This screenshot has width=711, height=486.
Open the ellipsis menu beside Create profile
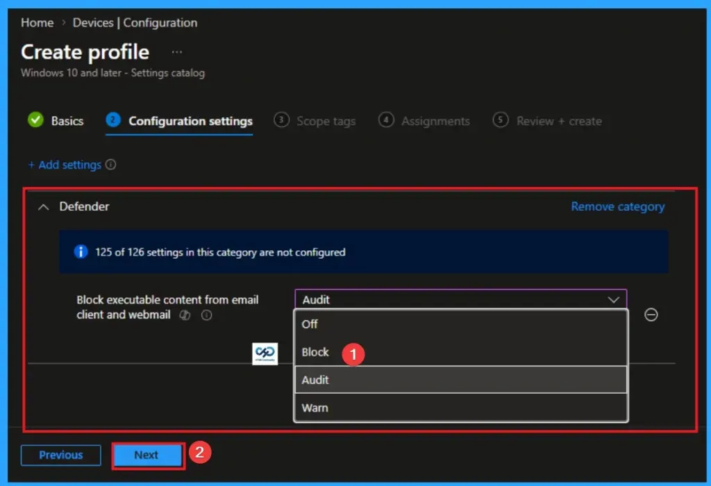(176, 52)
